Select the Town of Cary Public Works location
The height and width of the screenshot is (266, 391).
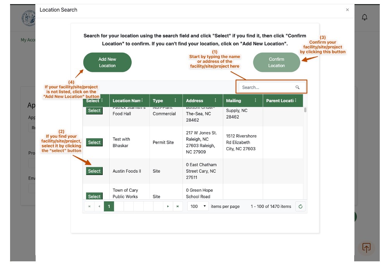pyautogui.click(x=94, y=196)
